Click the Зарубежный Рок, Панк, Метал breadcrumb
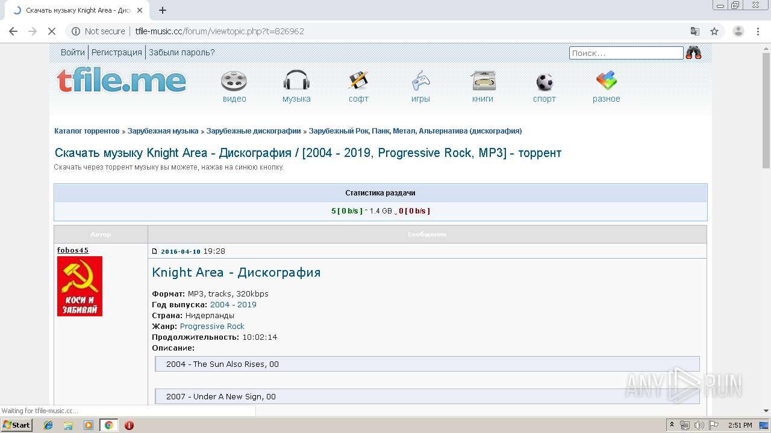 pyautogui.click(x=415, y=131)
